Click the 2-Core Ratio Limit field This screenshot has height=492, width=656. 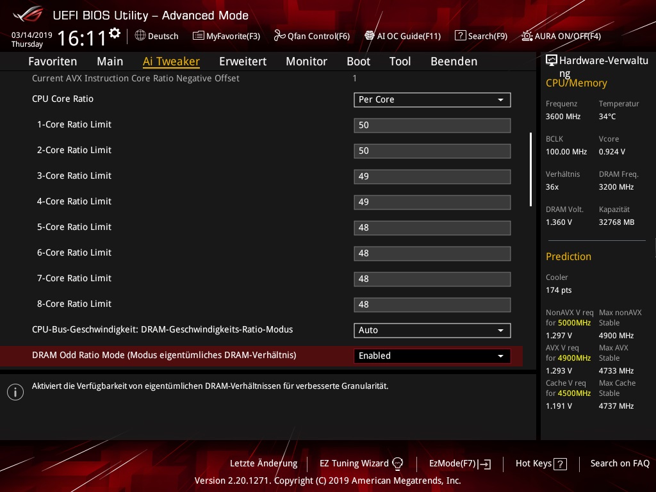pyautogui.click(x=432, y=151)
